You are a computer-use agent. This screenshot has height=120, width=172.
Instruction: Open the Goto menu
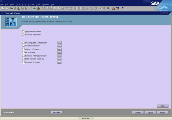tap(24, 4)
